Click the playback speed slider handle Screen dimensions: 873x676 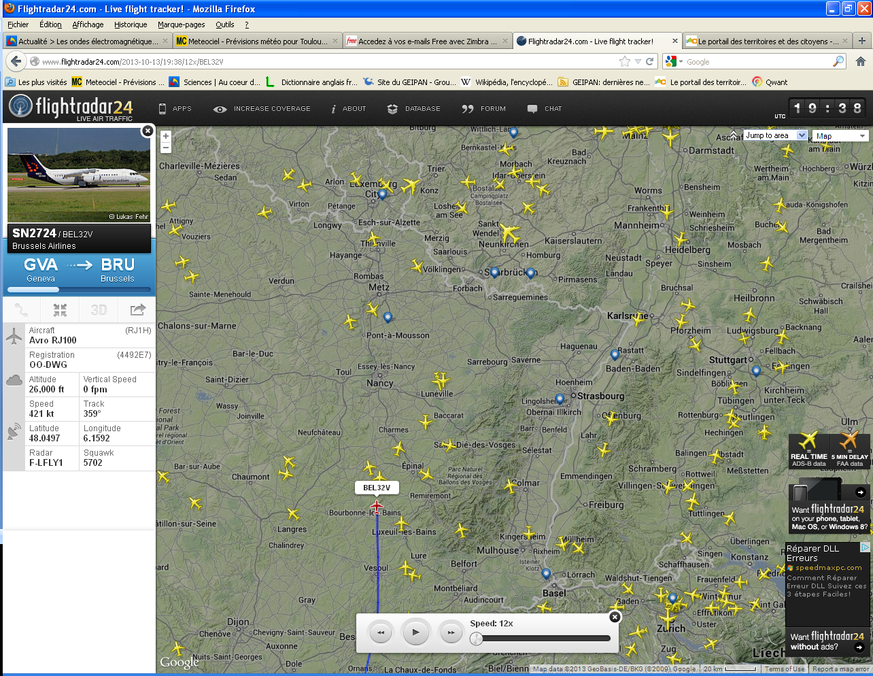pyautogui.click(x=477, y=638)
